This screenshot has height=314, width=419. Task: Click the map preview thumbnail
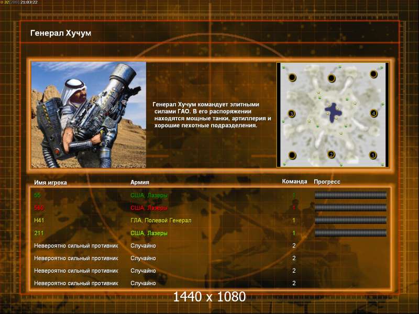[333, 115]
